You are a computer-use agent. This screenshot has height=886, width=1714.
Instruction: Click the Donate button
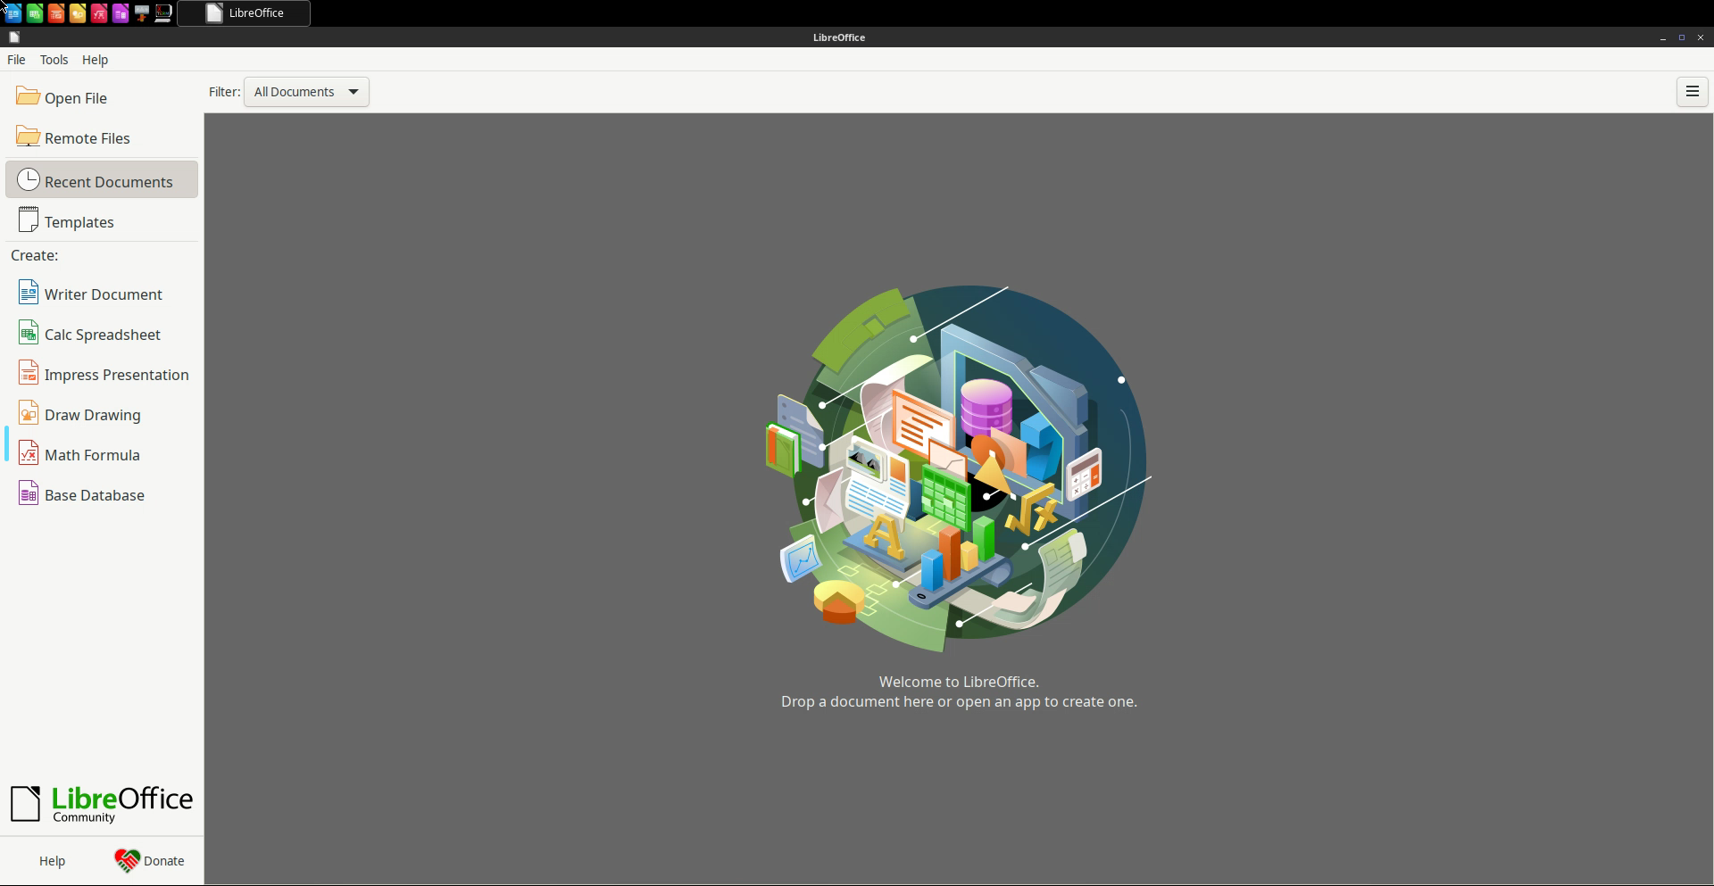coord(150,861)
